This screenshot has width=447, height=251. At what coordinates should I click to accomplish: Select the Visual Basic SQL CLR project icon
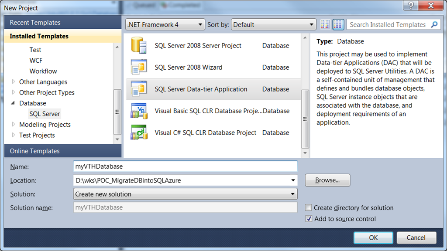click(x=139, y=110)
